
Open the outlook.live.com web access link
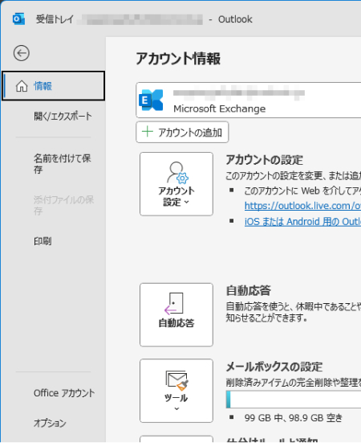[302, 206]
